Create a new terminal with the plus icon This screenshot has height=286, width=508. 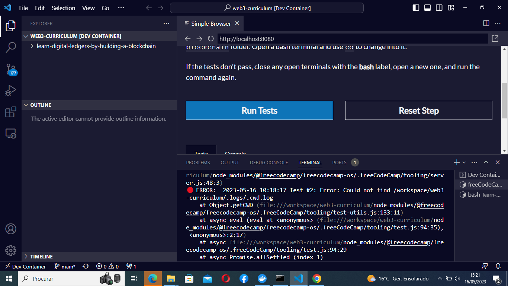456,162
